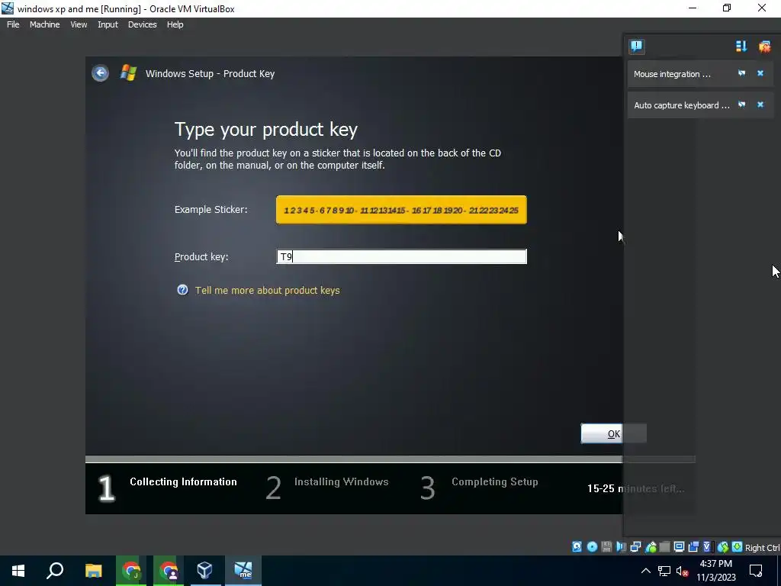Click the audio status indicator icon
The width and height of the screenshot is (781, 586).
tap(621, 546)
